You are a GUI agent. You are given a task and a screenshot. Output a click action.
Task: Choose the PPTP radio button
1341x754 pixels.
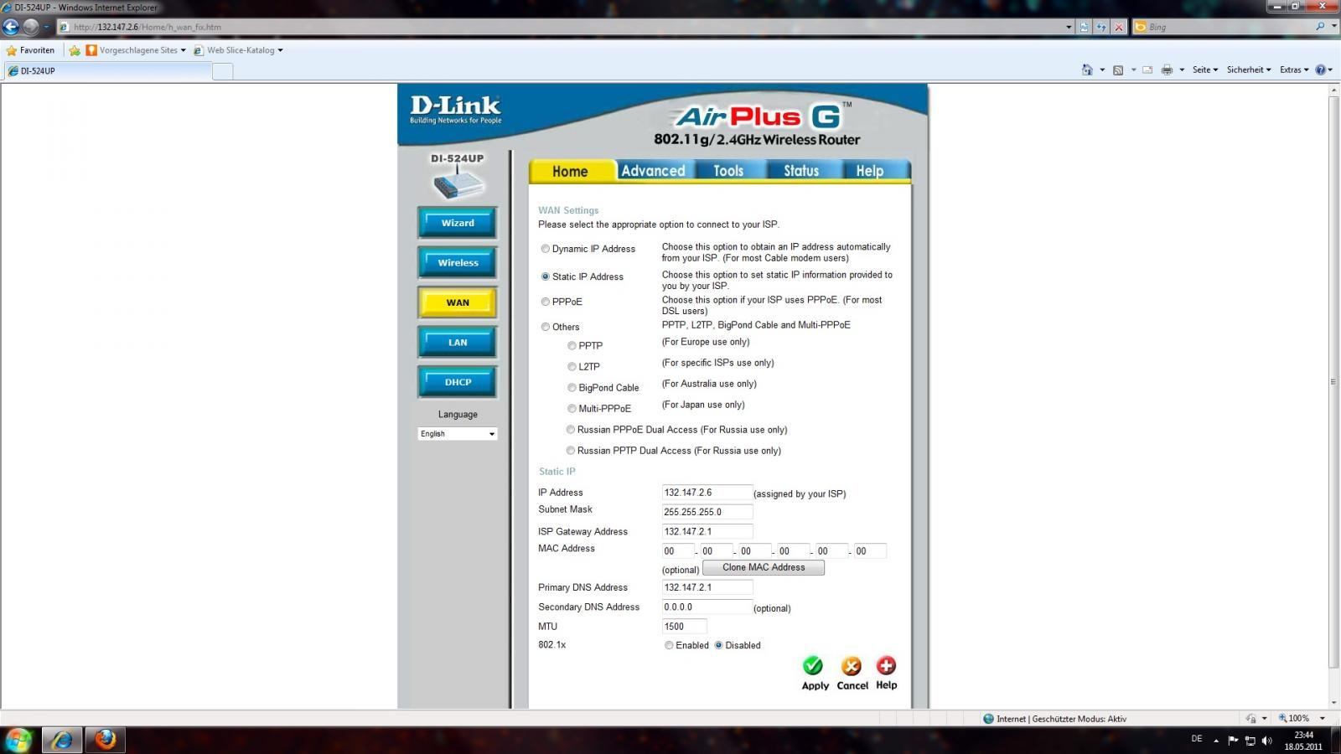tap(572, 345)
